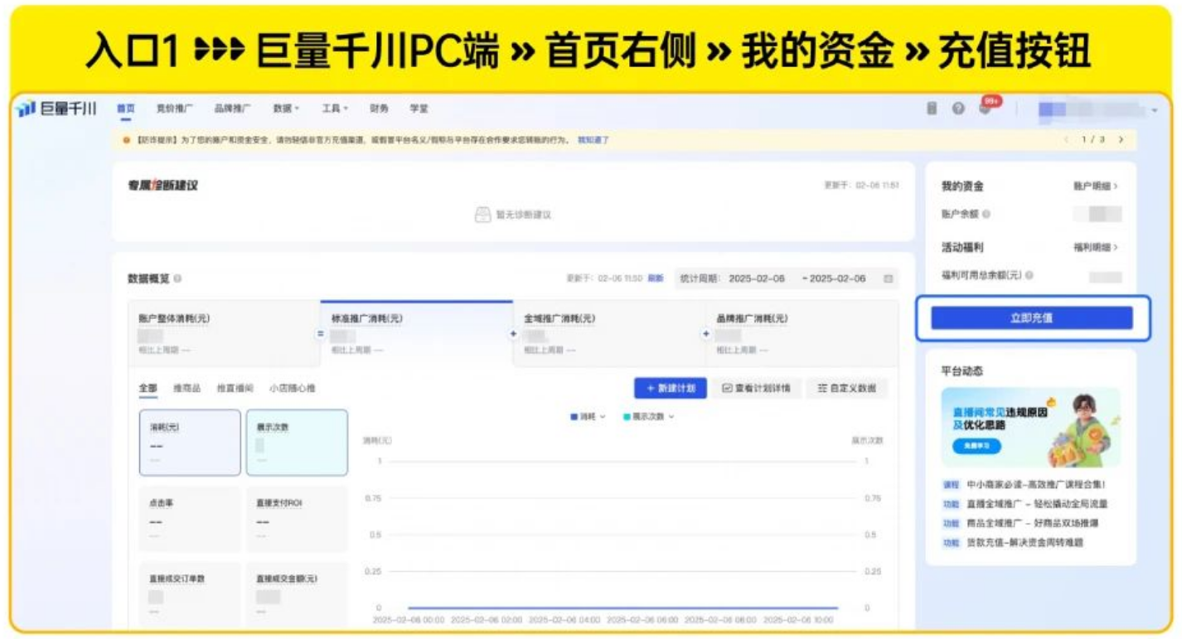Image resolution: width=1182 pixels, height=639 pixels.
Task: Click the 巨量千川 logo
Action: (x=57, y=109)
